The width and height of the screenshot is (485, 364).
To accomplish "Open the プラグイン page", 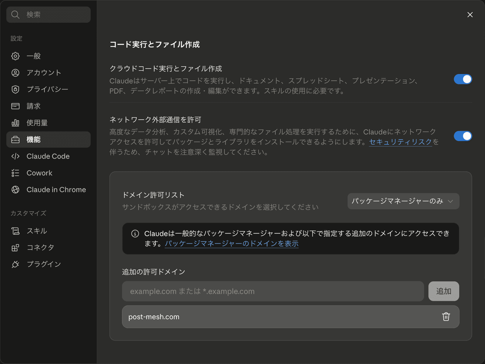I will [x=48, y=264].
